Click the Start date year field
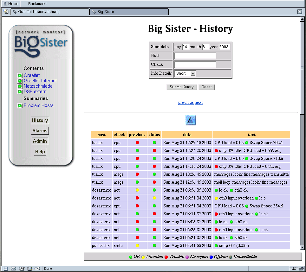306x272 pixels. 225,47
